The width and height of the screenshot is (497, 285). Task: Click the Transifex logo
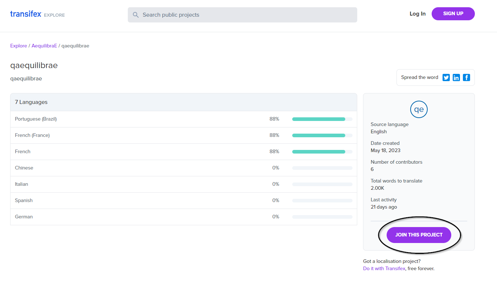point(26,14)
